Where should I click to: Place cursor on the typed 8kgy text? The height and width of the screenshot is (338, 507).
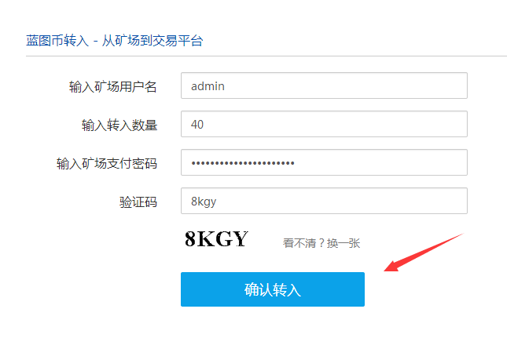click(x=204, y=202)
